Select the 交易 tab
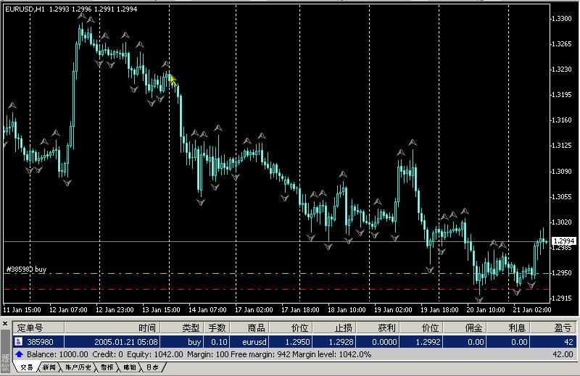 click(26, 368)
